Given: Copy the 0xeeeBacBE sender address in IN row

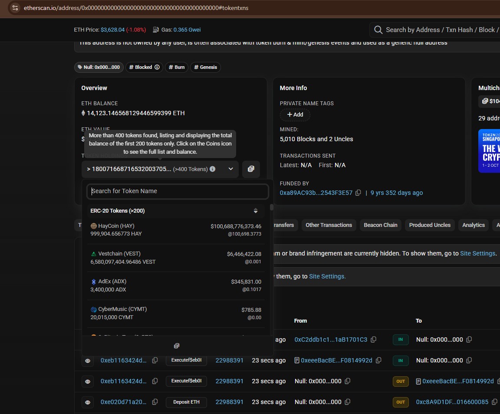Looking at the screenshot, I should [x=378, y=360].
